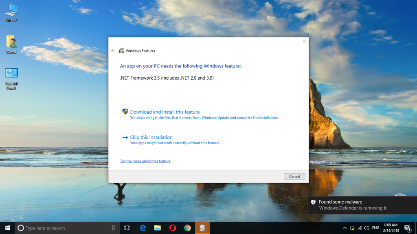Open This PC desktop icon

point(11,12)
